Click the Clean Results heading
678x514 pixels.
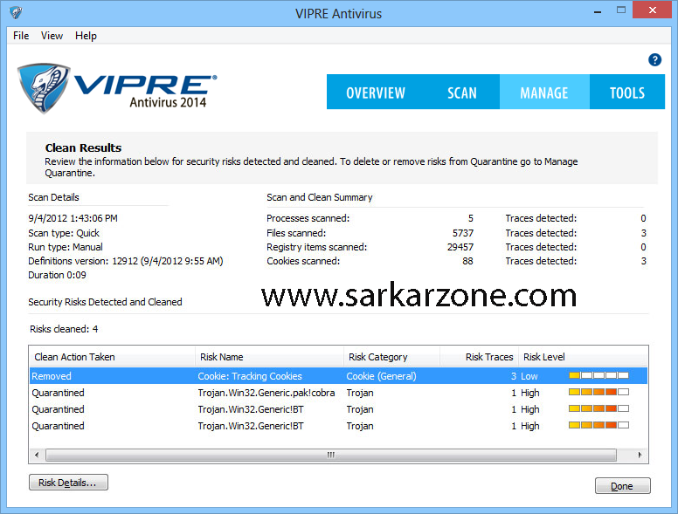[84, 147]
